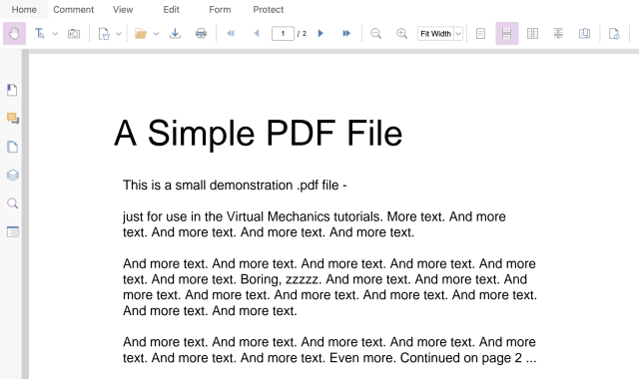Open the Layers sidebar panel

point(13,176)
